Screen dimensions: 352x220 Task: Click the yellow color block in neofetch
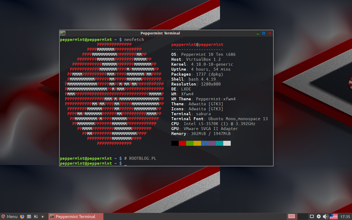coord(197,143)
